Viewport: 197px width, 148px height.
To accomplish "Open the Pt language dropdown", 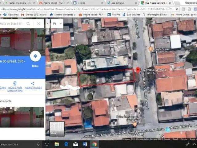I will coord(57,24).
